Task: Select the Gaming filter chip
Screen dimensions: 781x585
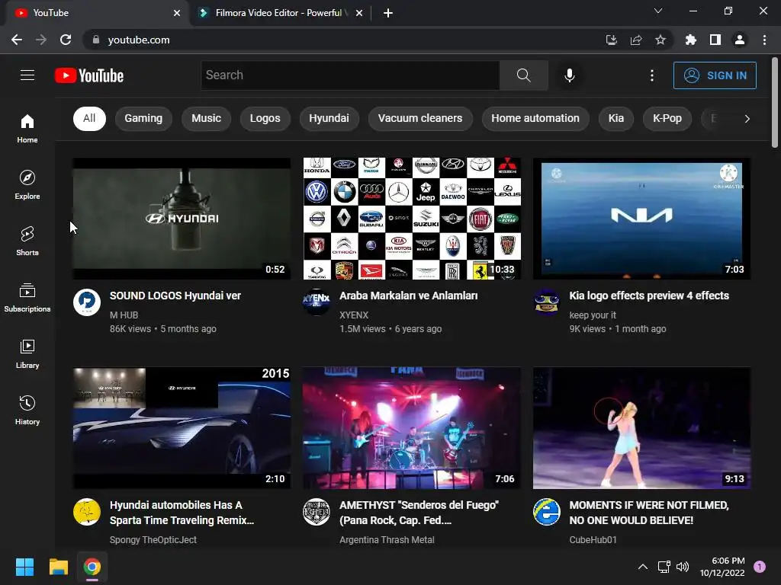Action: (143, 118)
